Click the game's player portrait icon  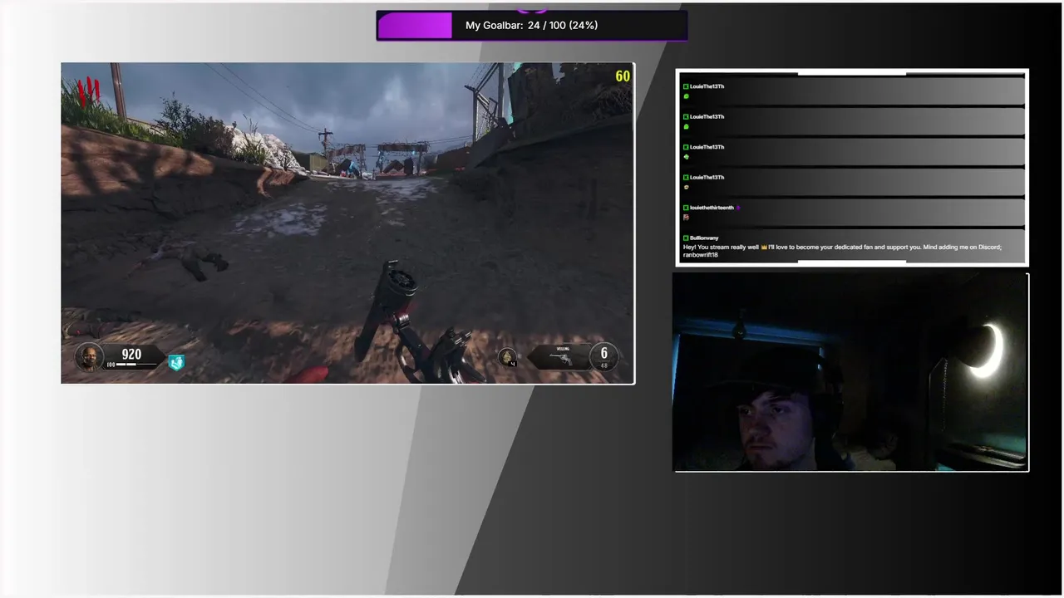89,357
